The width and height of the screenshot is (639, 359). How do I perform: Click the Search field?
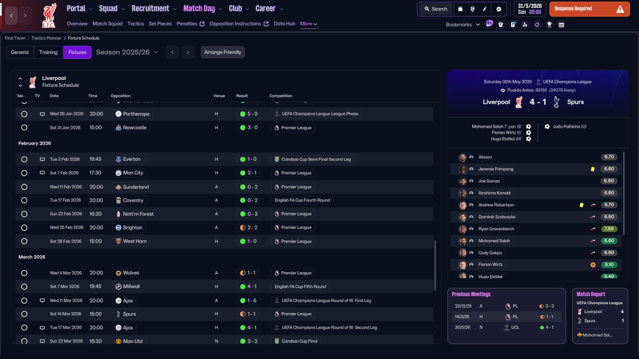[436, 9]
